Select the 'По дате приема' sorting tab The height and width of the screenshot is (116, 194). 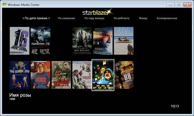(36, 18)
